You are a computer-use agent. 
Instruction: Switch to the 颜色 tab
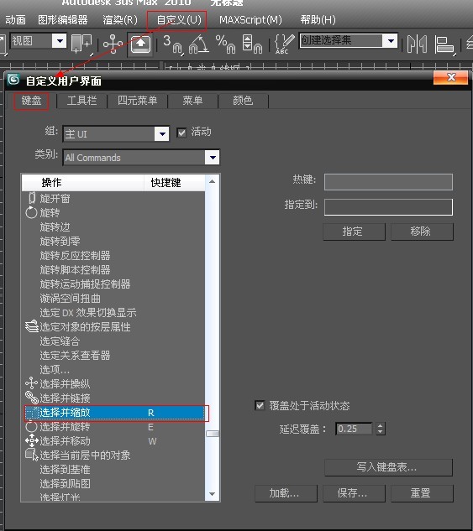243,101
